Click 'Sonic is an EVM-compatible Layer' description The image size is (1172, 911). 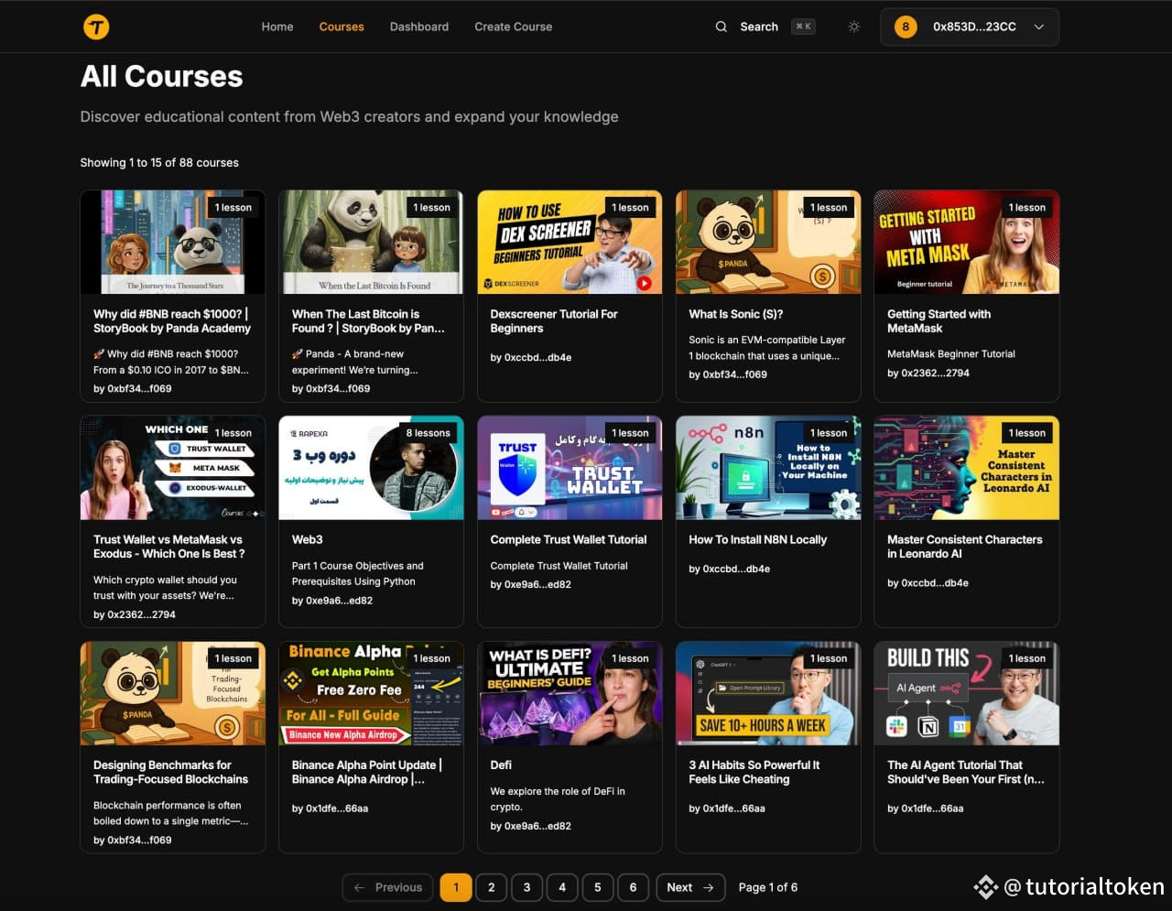pos(767,348)
